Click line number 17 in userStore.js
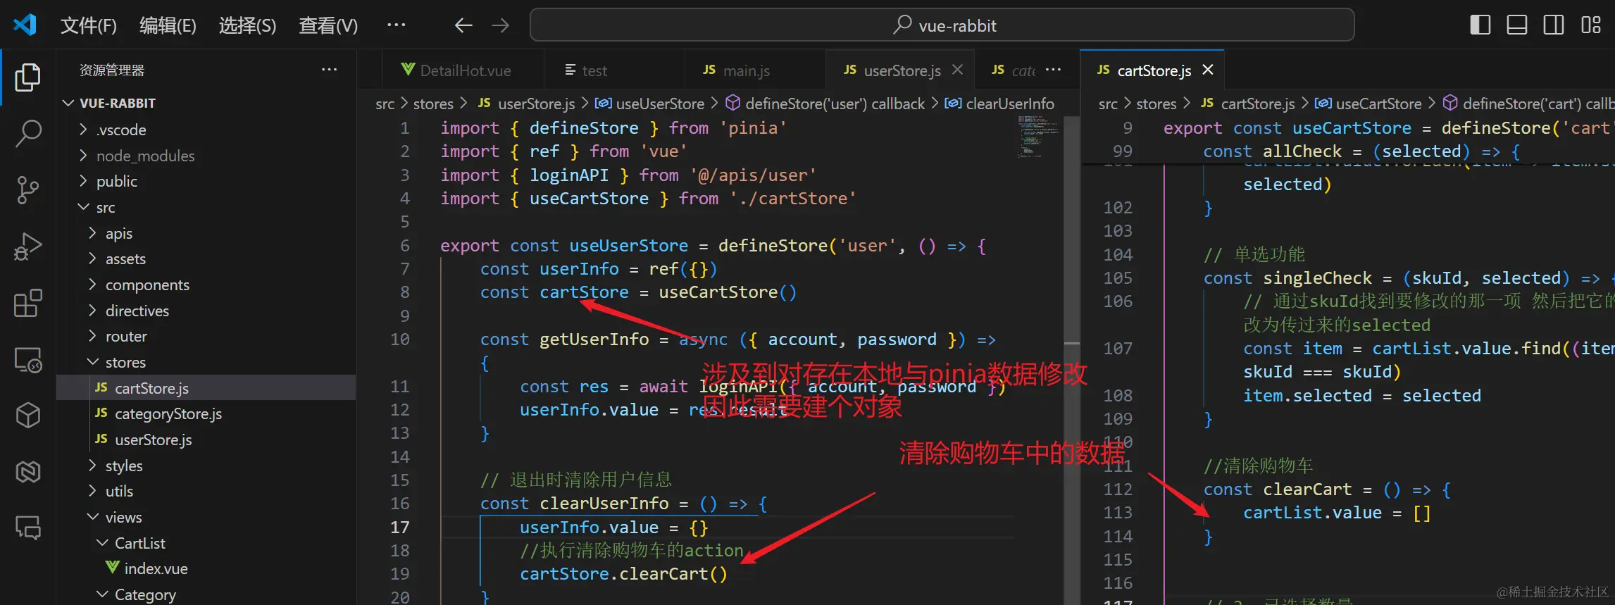1615x605 pixels. pos(399,527)
